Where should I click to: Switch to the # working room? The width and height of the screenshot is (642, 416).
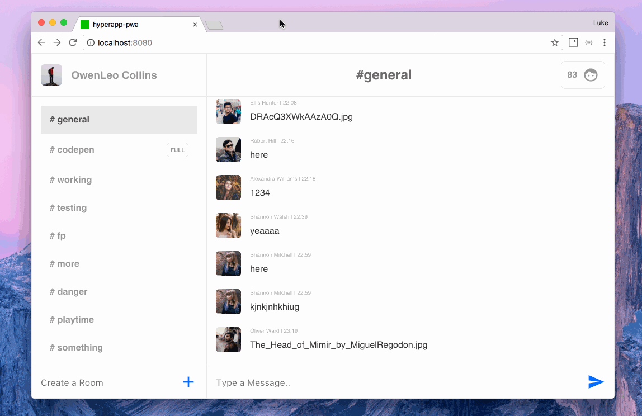point(71,180)
